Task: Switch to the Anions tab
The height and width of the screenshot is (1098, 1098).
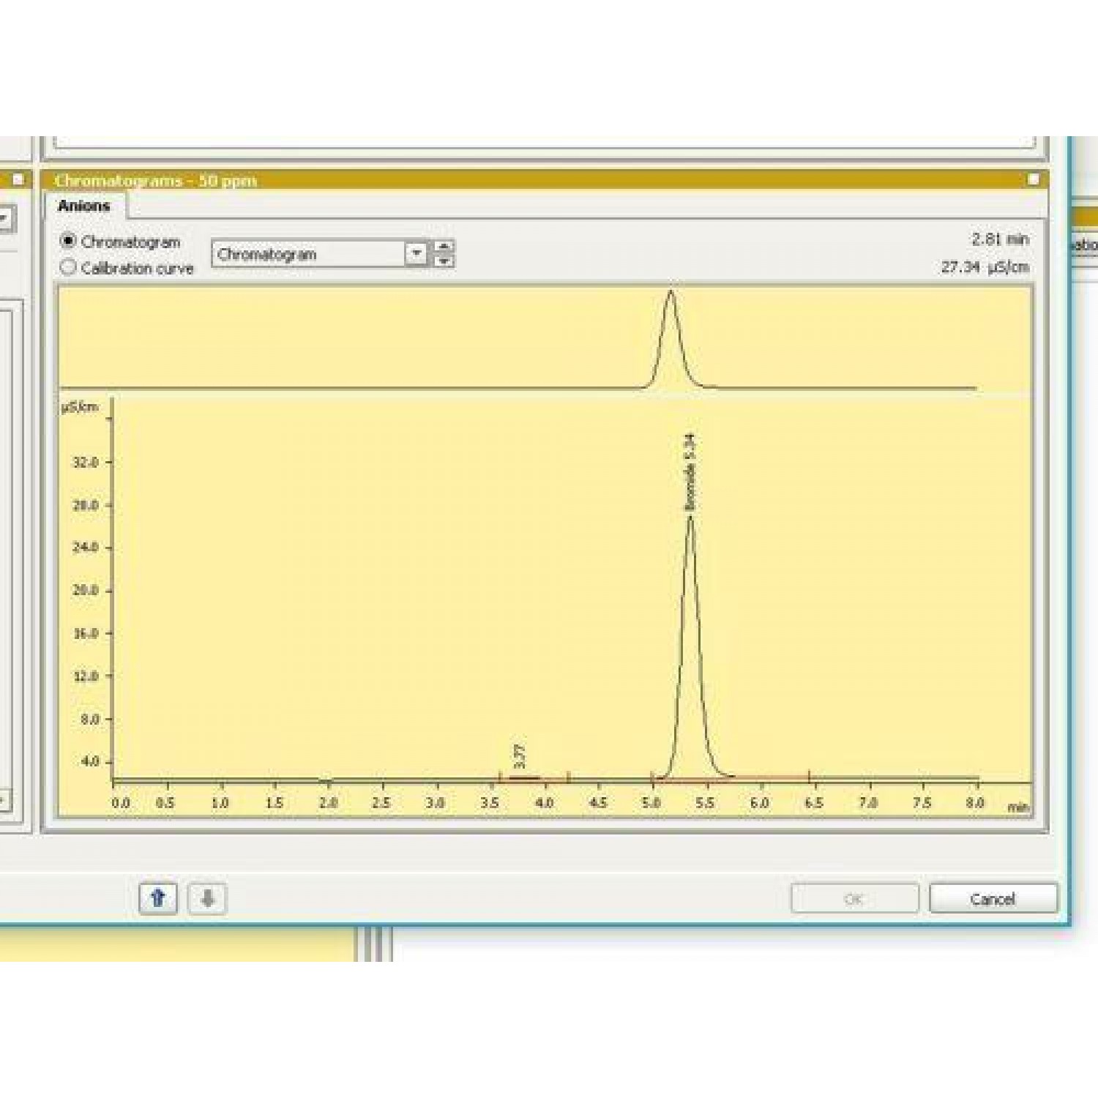Action: [x=84, y=206]
